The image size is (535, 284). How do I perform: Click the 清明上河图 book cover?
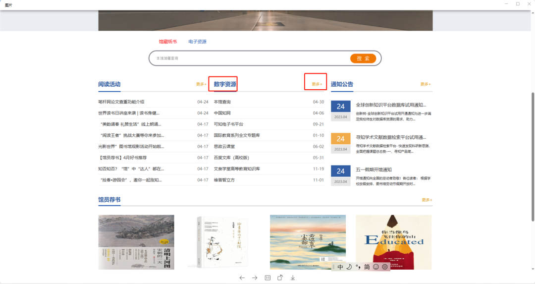click(x=136, y=242)
